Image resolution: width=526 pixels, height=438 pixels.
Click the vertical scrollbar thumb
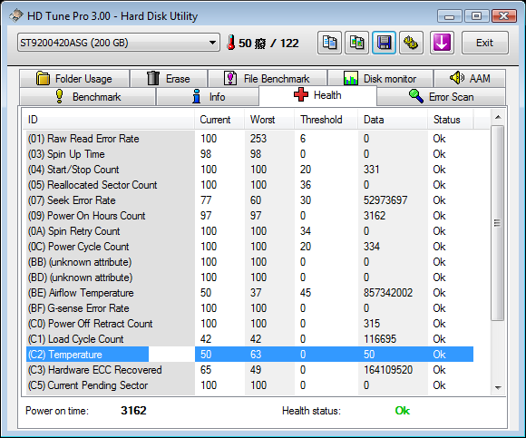[498, 223]
